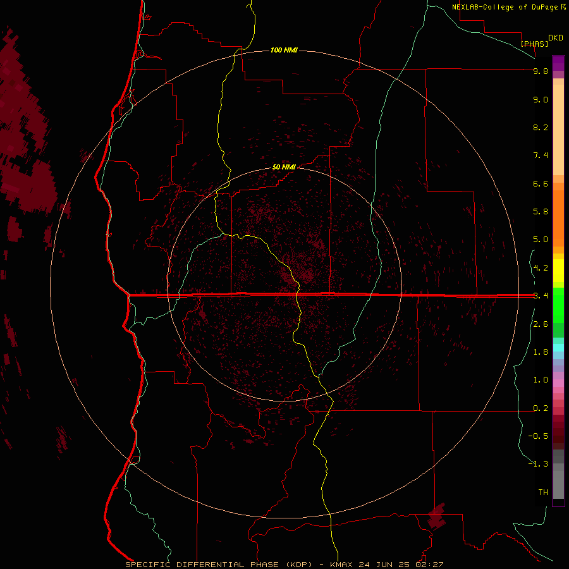Screen dimensions: 569x569
Task: Pick the orange segment of the color bar
Action: pyautogui.click(x=558, y=219)
